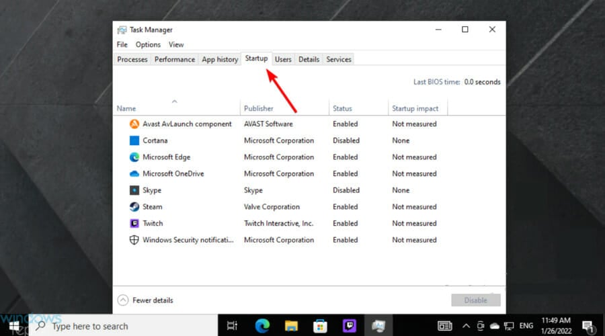605x336 pixels.
Task: Click the Twitch startup item icon
Action: tap(134, 223)
